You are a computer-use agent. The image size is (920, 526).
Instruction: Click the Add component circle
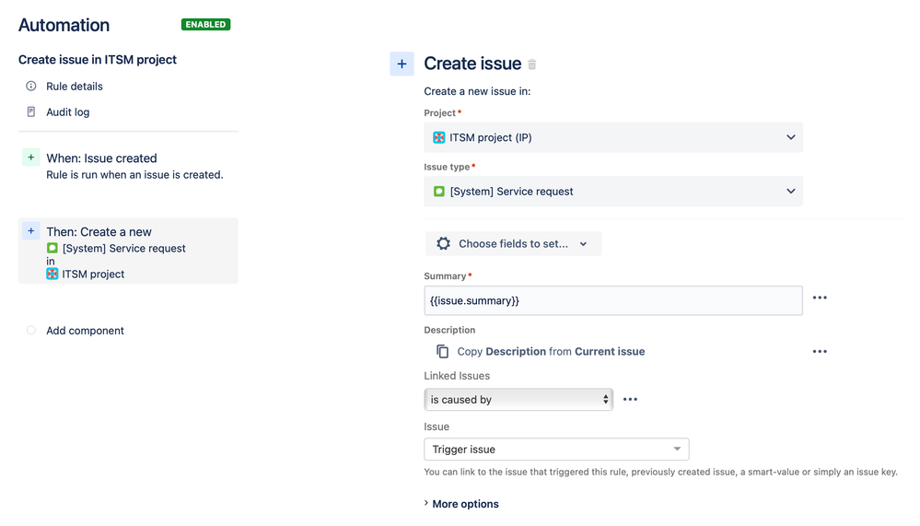pyautogui.click(x=31, y=331)
